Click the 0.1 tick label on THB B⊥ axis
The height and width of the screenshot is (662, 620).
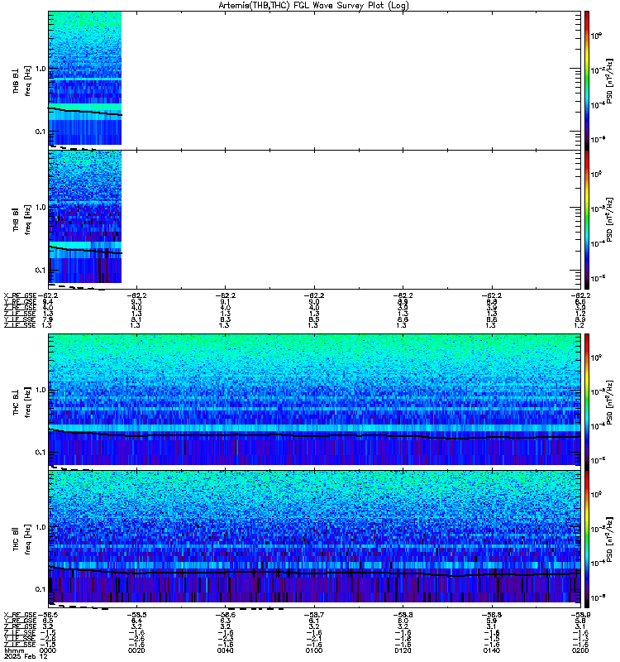[x=41, y=132]
